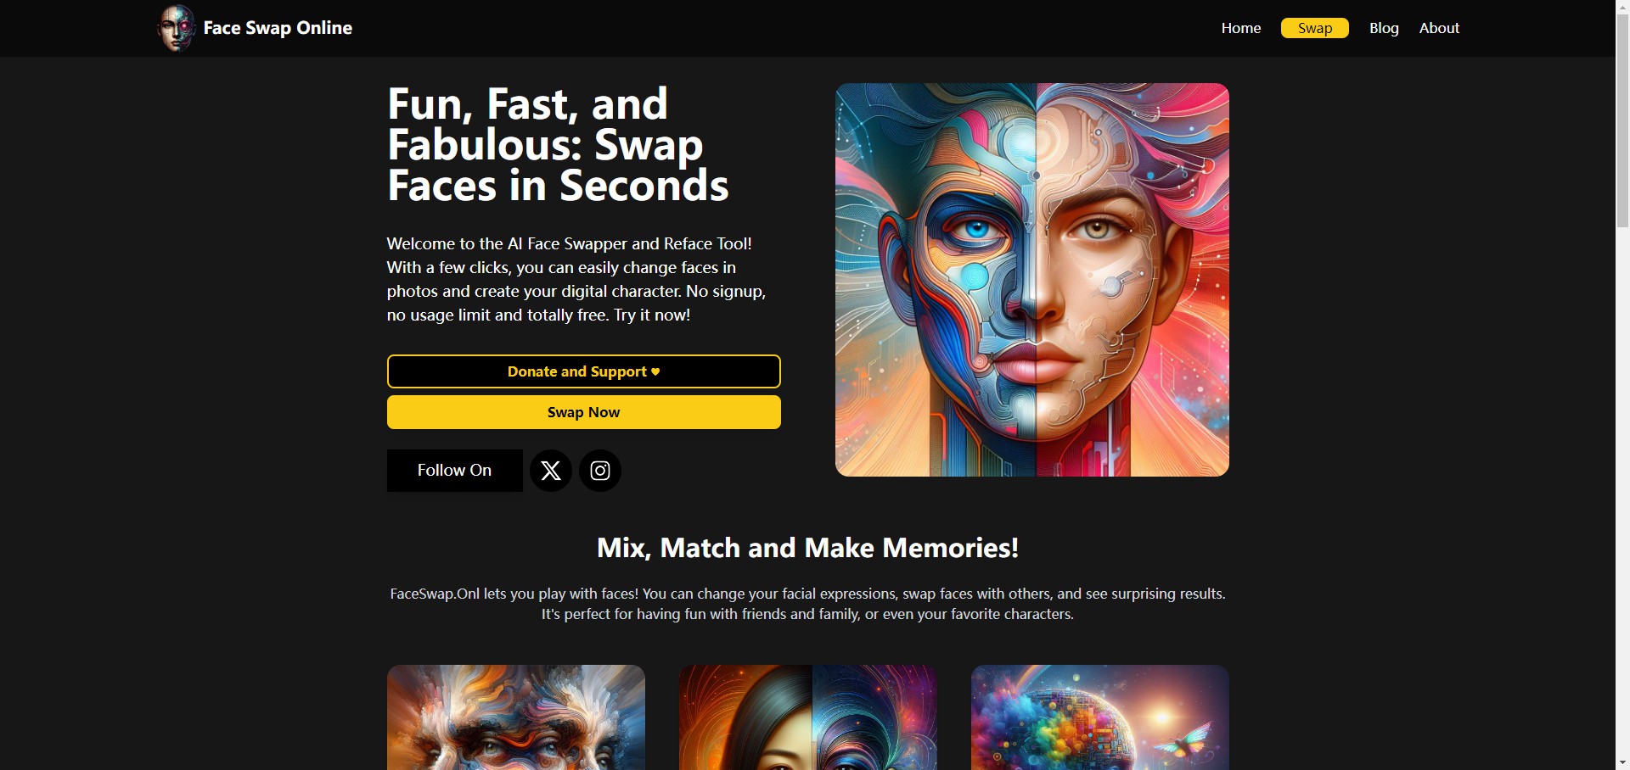Open the half-woman half-digital face thumbnail
The width and height of the screenshot is (1630, 770).
click(x=808, y=717)
